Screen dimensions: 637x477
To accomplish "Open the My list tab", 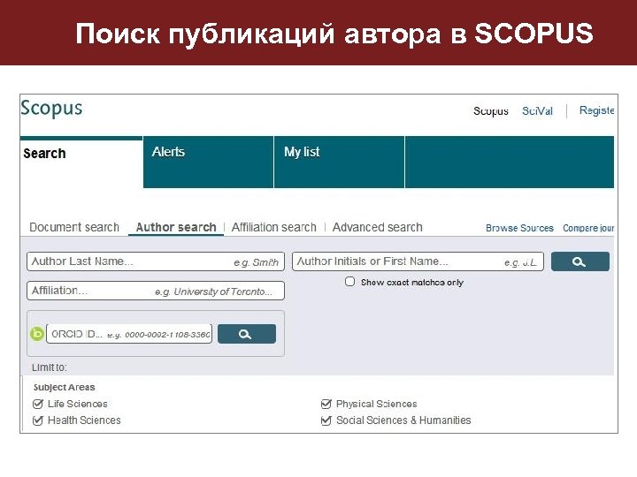I will (339, 163).
